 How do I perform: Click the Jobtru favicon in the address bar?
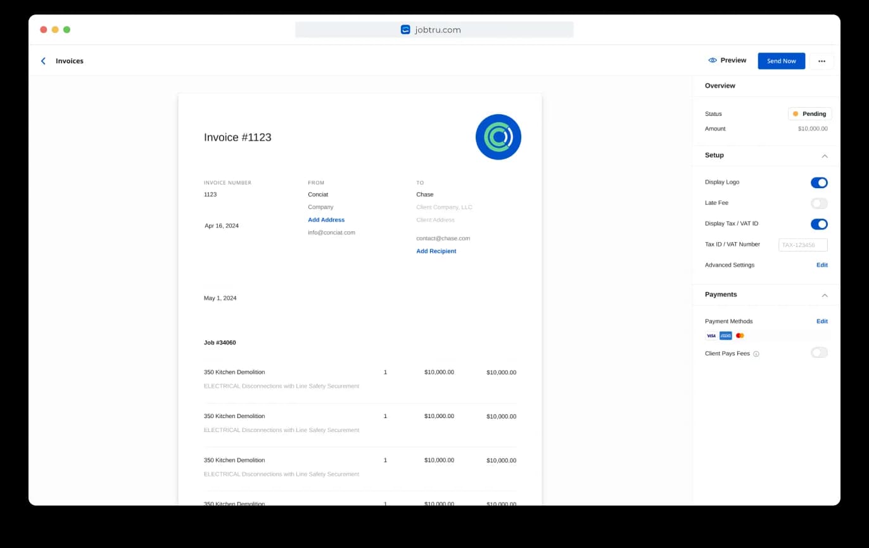pyautogui.click(x=405, y=30)
